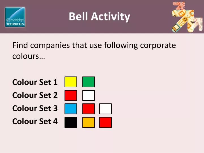Click the Colour Set 2 label
Image resolution: width=204 pixels, height=153 pixels.
point(35,95)
